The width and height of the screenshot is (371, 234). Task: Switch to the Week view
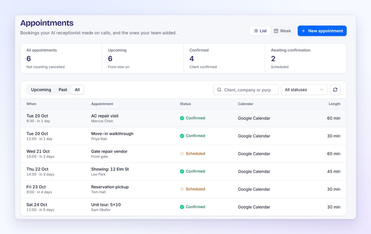tap(283, 31)
